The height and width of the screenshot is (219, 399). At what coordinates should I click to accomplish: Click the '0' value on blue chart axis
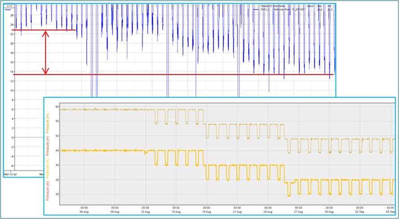(12, 137)
